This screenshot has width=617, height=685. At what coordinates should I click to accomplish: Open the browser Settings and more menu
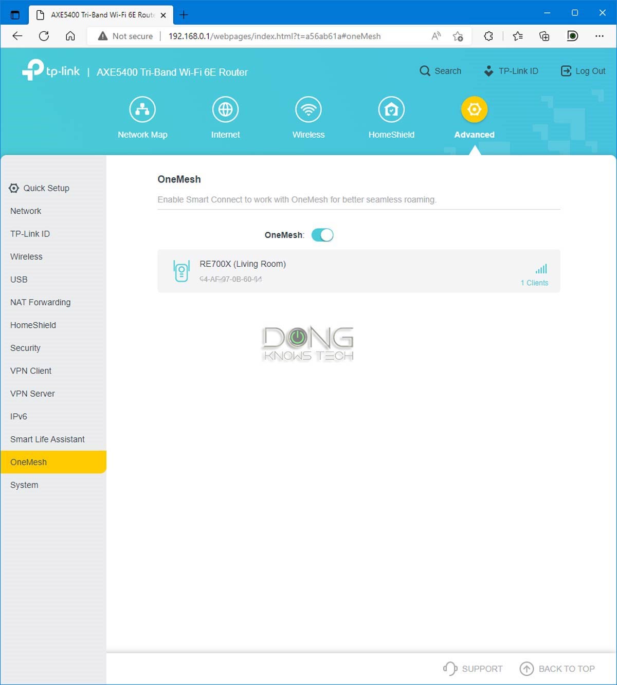point(600,36)
